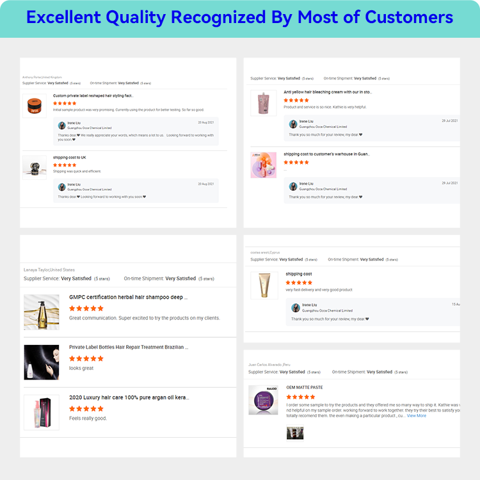The image size is (480, 480).
Task: Click Irene Liu's avatar replying to the hair styling review
Action: (x=62, y=125)
